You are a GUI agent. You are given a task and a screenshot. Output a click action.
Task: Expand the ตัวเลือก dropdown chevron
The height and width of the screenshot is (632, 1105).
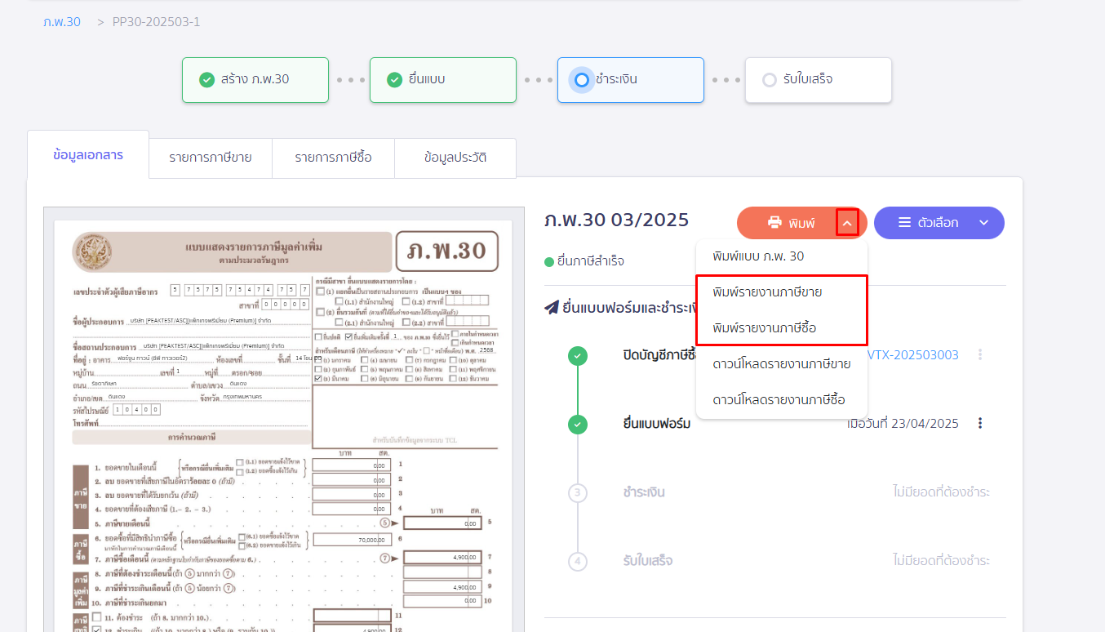983,222
